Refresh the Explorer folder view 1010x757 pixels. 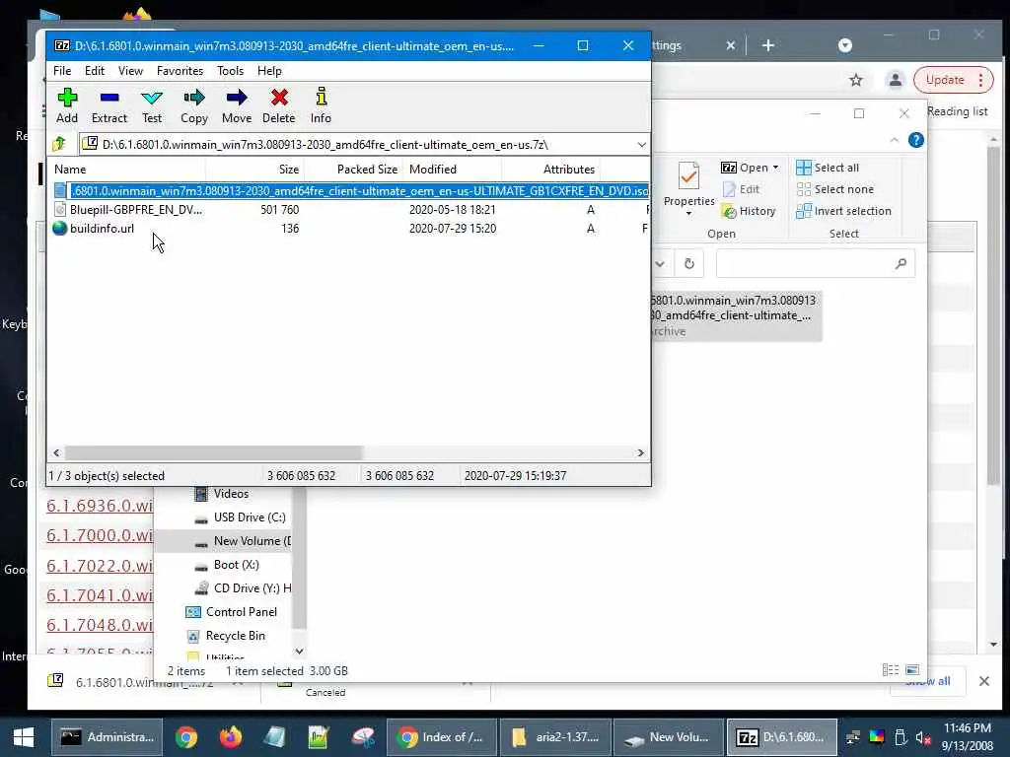pyautogui.click(x=689, y=264)
